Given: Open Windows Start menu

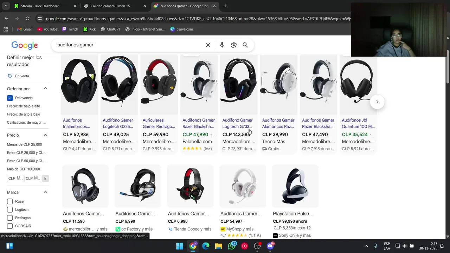Looking at the screenshot, I should [180, 246].
